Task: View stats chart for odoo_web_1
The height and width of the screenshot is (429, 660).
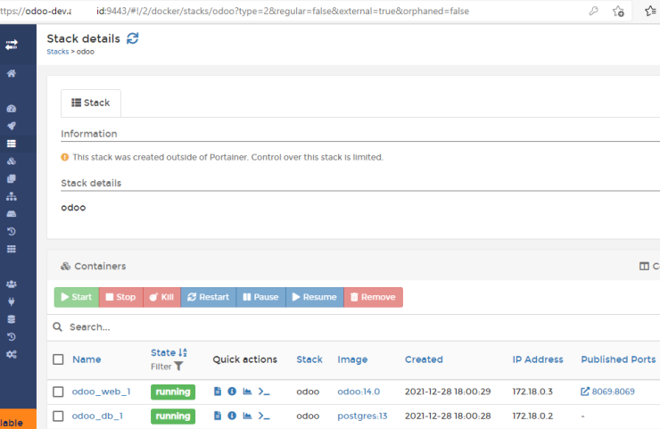Action: [248, 392]
